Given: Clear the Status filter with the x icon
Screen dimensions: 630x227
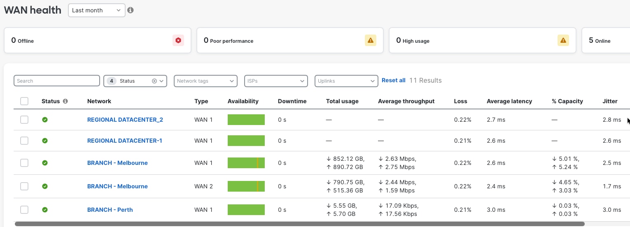Looking at the screenshot, I should [x=154, y=81].
